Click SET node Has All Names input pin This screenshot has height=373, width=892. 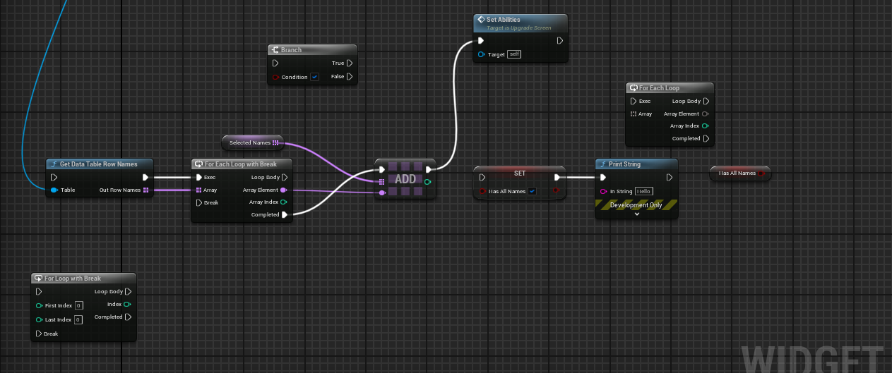click(x=482, y=191)
